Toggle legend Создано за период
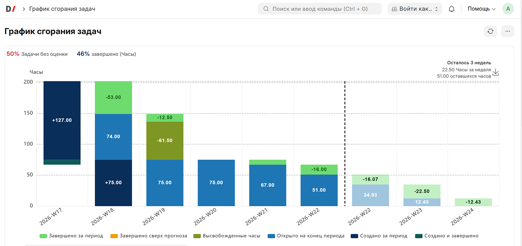The height and width of the screenshot is (246, 522). (x=379, y=236)
